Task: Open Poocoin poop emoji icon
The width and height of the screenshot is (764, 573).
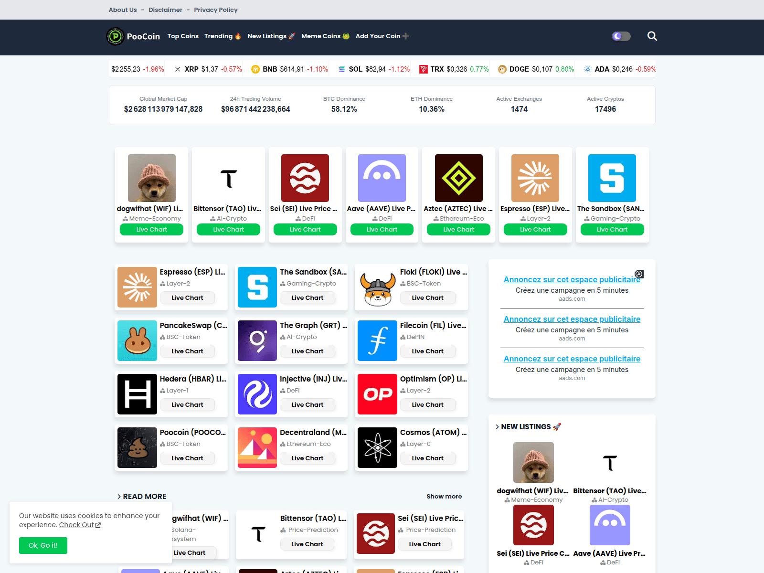Action: (138, 447)
